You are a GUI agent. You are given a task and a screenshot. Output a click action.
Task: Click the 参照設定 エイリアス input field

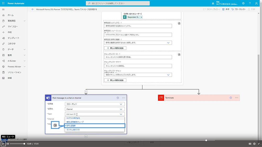tap(138, 26)
